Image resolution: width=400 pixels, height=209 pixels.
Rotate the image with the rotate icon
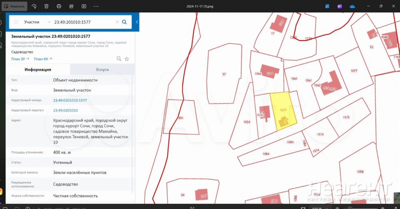pyautogui.click(x=34, y=6)
